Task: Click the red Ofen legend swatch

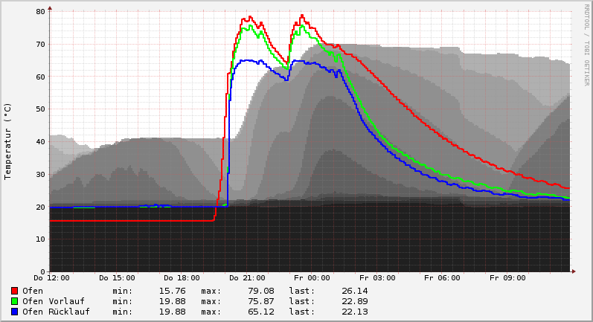Action: coord(14,291)
